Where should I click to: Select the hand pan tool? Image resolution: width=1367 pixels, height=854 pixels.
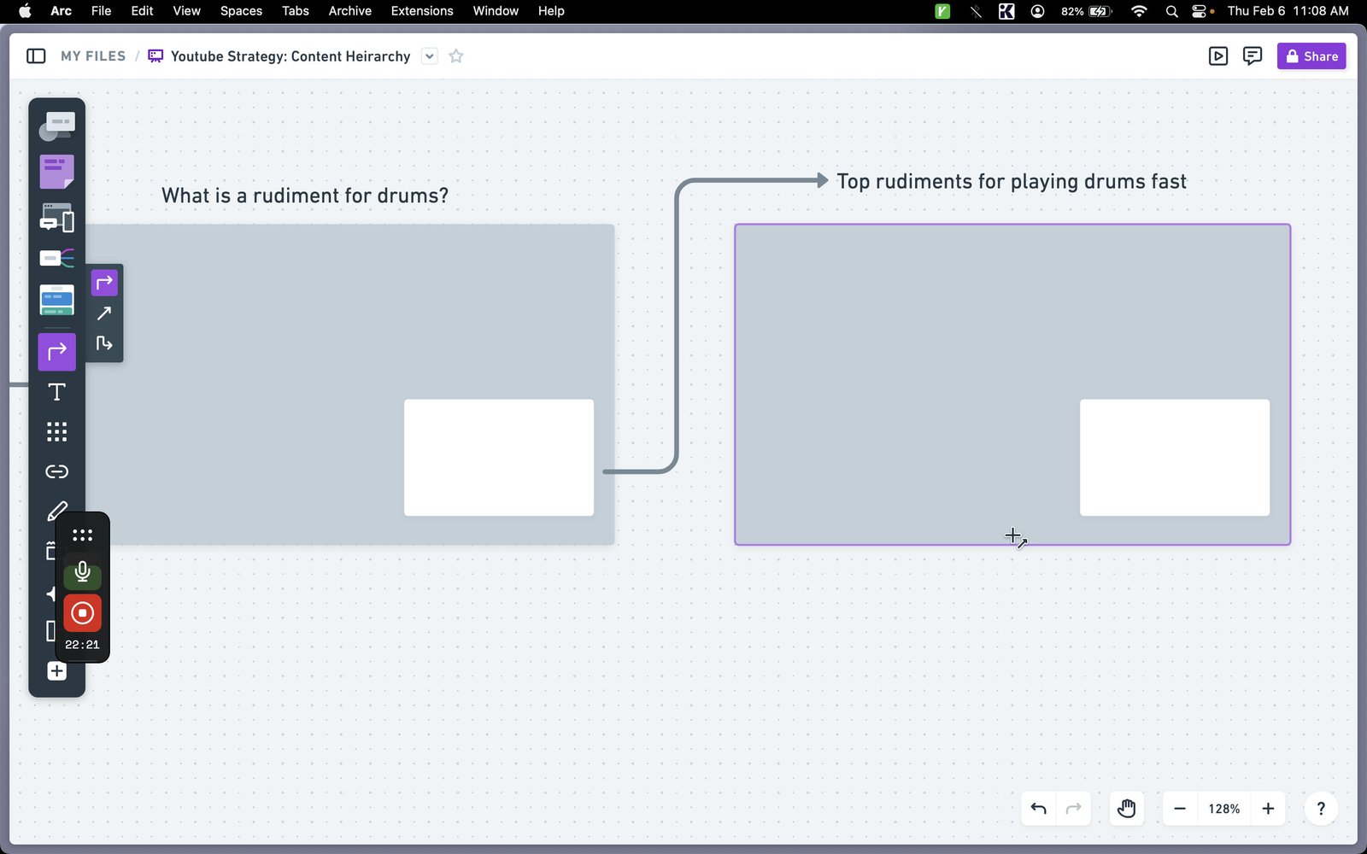[x=1127, y=809]
